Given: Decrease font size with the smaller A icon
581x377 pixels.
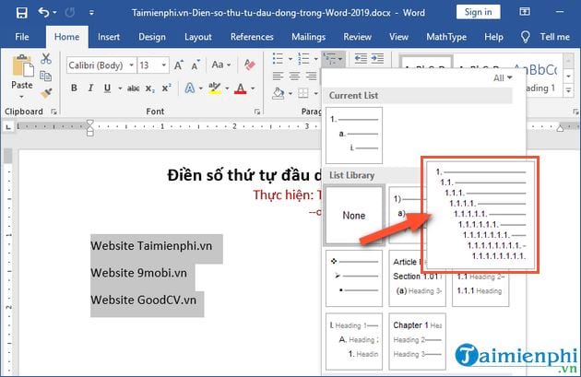Looking at the screenshot, I should click(196, 65).
